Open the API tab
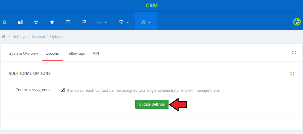The height and width of the screenshot is (134, 303). [96, 54]
